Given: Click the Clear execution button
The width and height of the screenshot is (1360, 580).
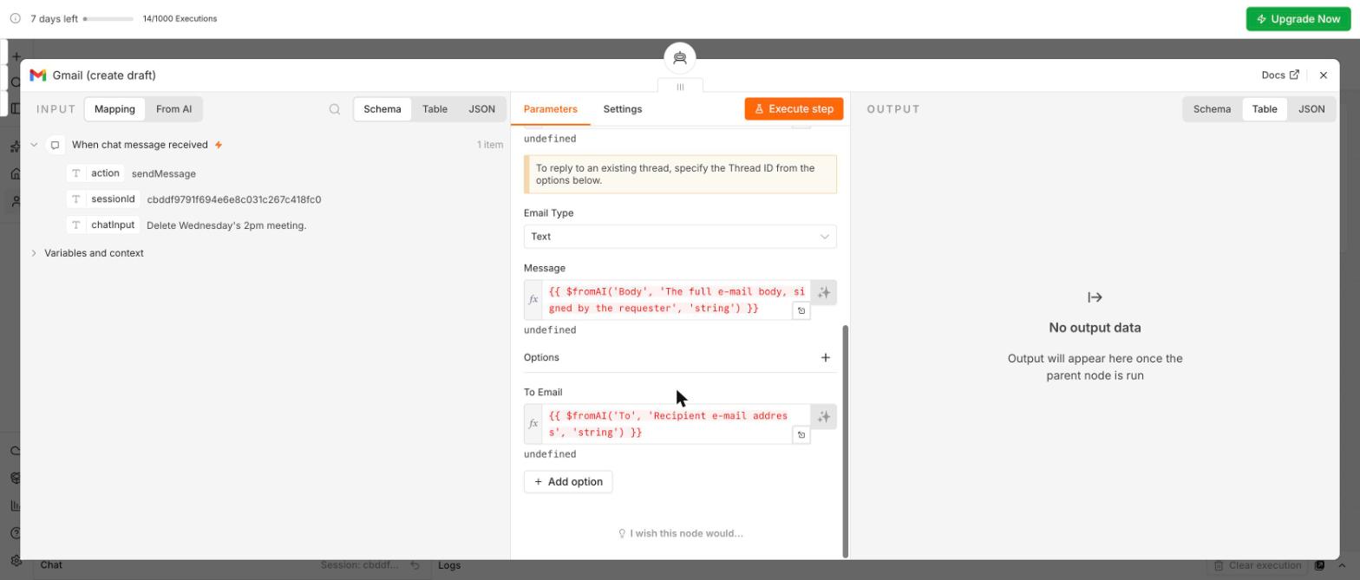Looking at the screenshot, I should tap(1257, 565).
